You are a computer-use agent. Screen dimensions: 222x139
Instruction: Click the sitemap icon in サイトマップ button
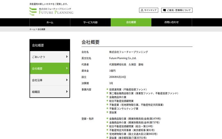[142, 10]
